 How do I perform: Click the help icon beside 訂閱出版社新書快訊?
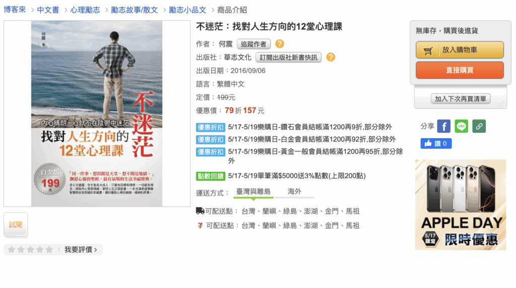[331, 57]
